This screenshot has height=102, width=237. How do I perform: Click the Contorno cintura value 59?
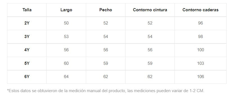pyautogui.click(x=150, y=63)
